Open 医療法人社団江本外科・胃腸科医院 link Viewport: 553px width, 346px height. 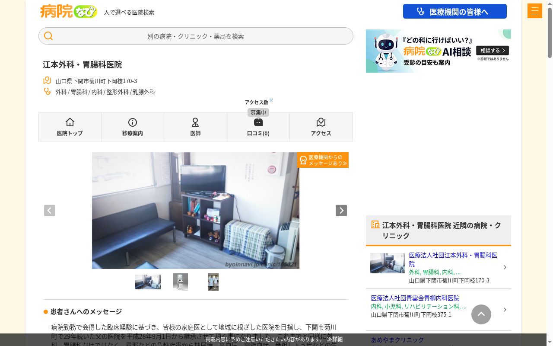453,259
